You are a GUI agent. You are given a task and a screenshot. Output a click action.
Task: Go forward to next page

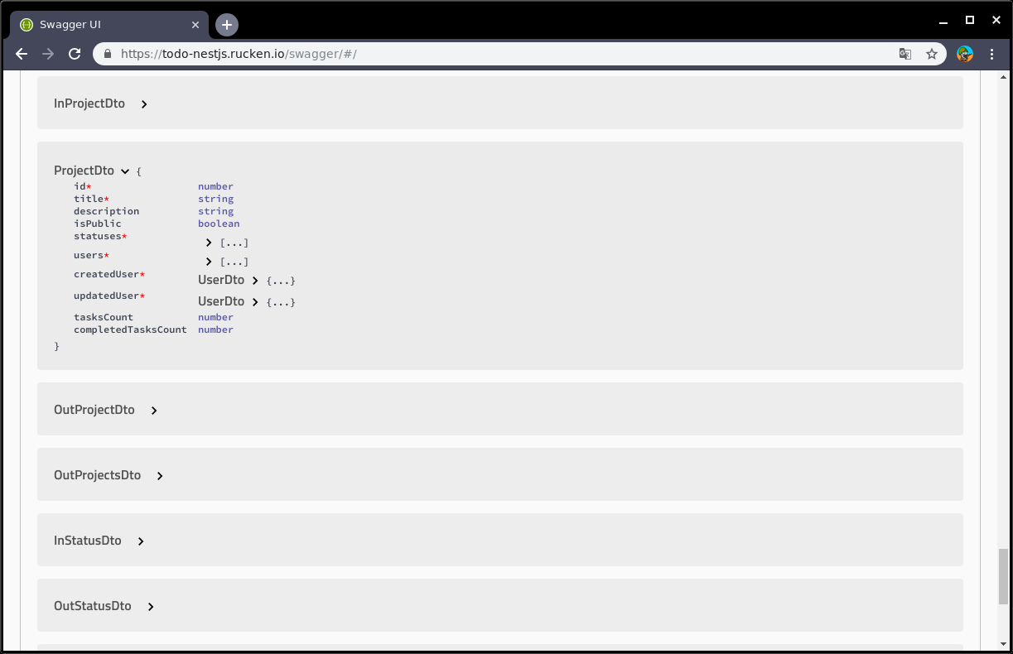48,54
